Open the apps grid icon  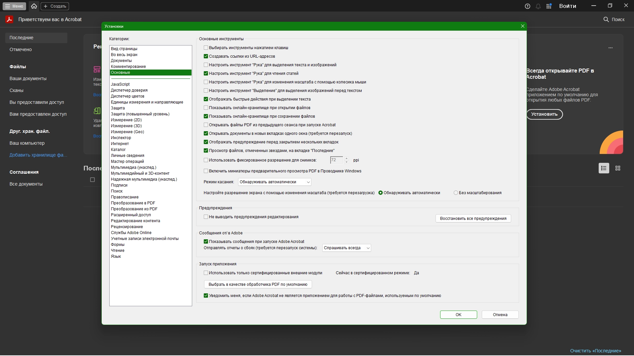pyautogui.click(x=549, y=6)
